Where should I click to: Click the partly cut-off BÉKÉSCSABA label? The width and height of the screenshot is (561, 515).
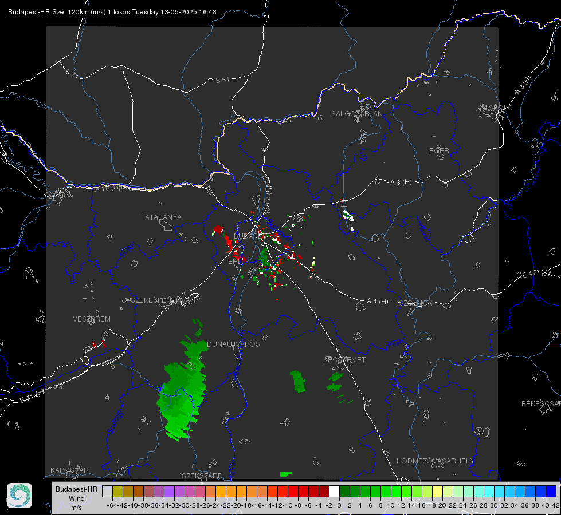541,404
